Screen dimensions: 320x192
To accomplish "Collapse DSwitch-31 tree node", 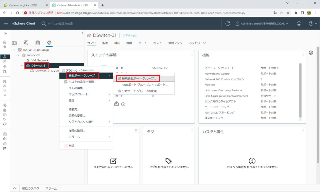I will [22, 66].
